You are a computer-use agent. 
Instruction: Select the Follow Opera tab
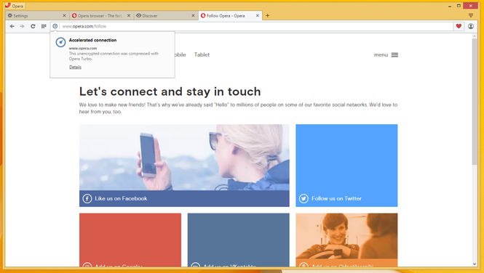[x=230, y=16]
